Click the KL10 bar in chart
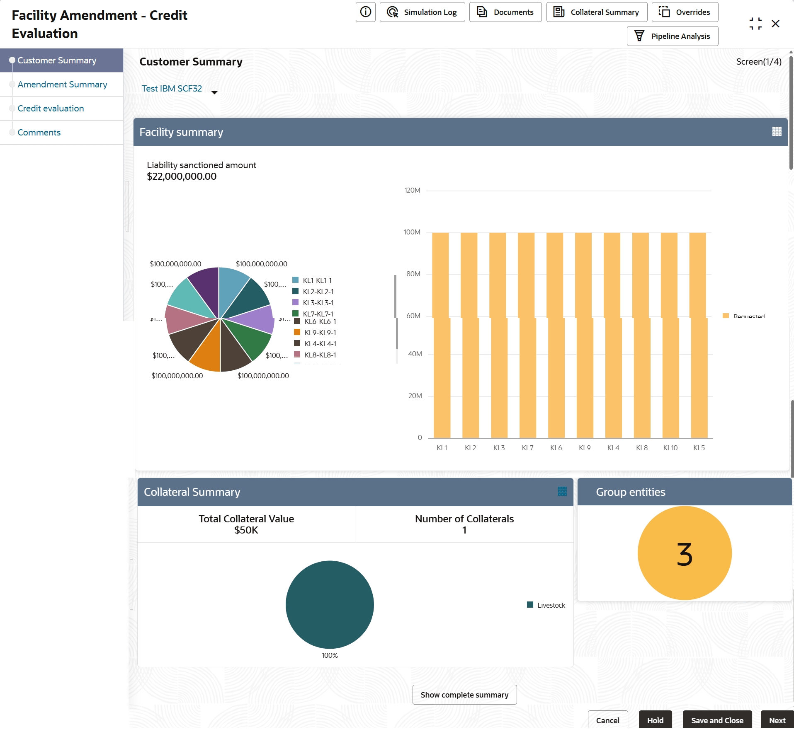The width and height of the screenshot is (794, 734). [x=670, y=335]
